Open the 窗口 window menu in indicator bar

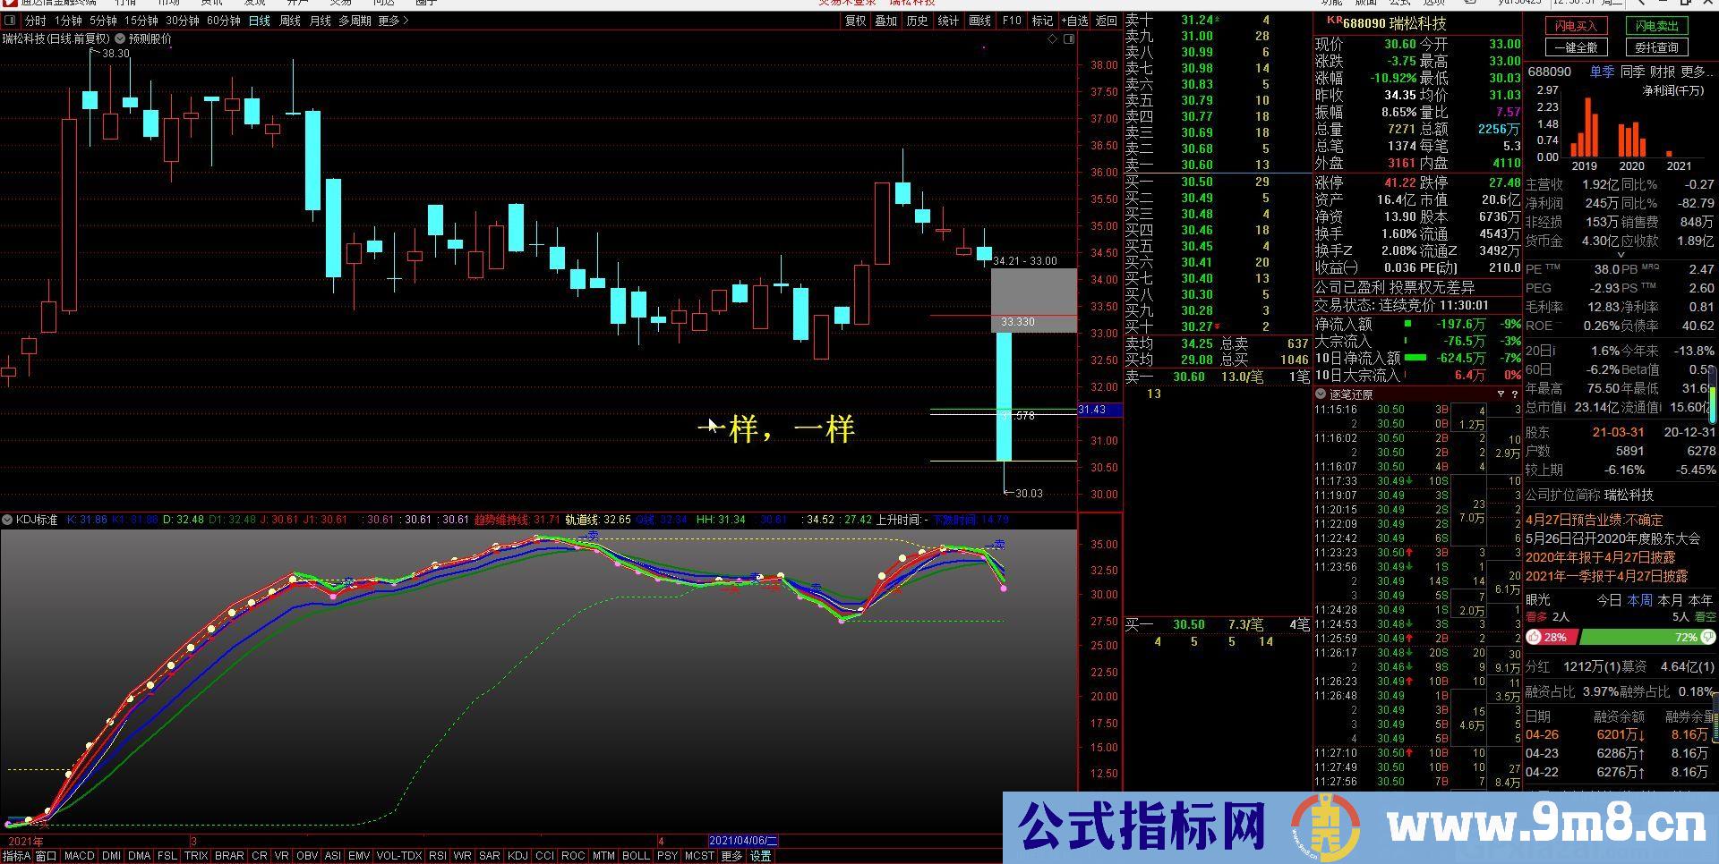46,856
